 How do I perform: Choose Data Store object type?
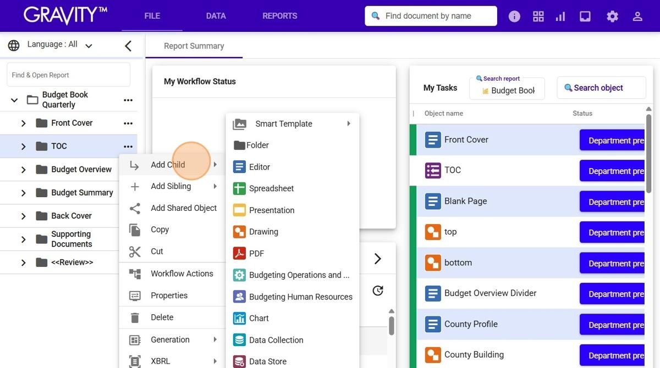coord(292,361)
